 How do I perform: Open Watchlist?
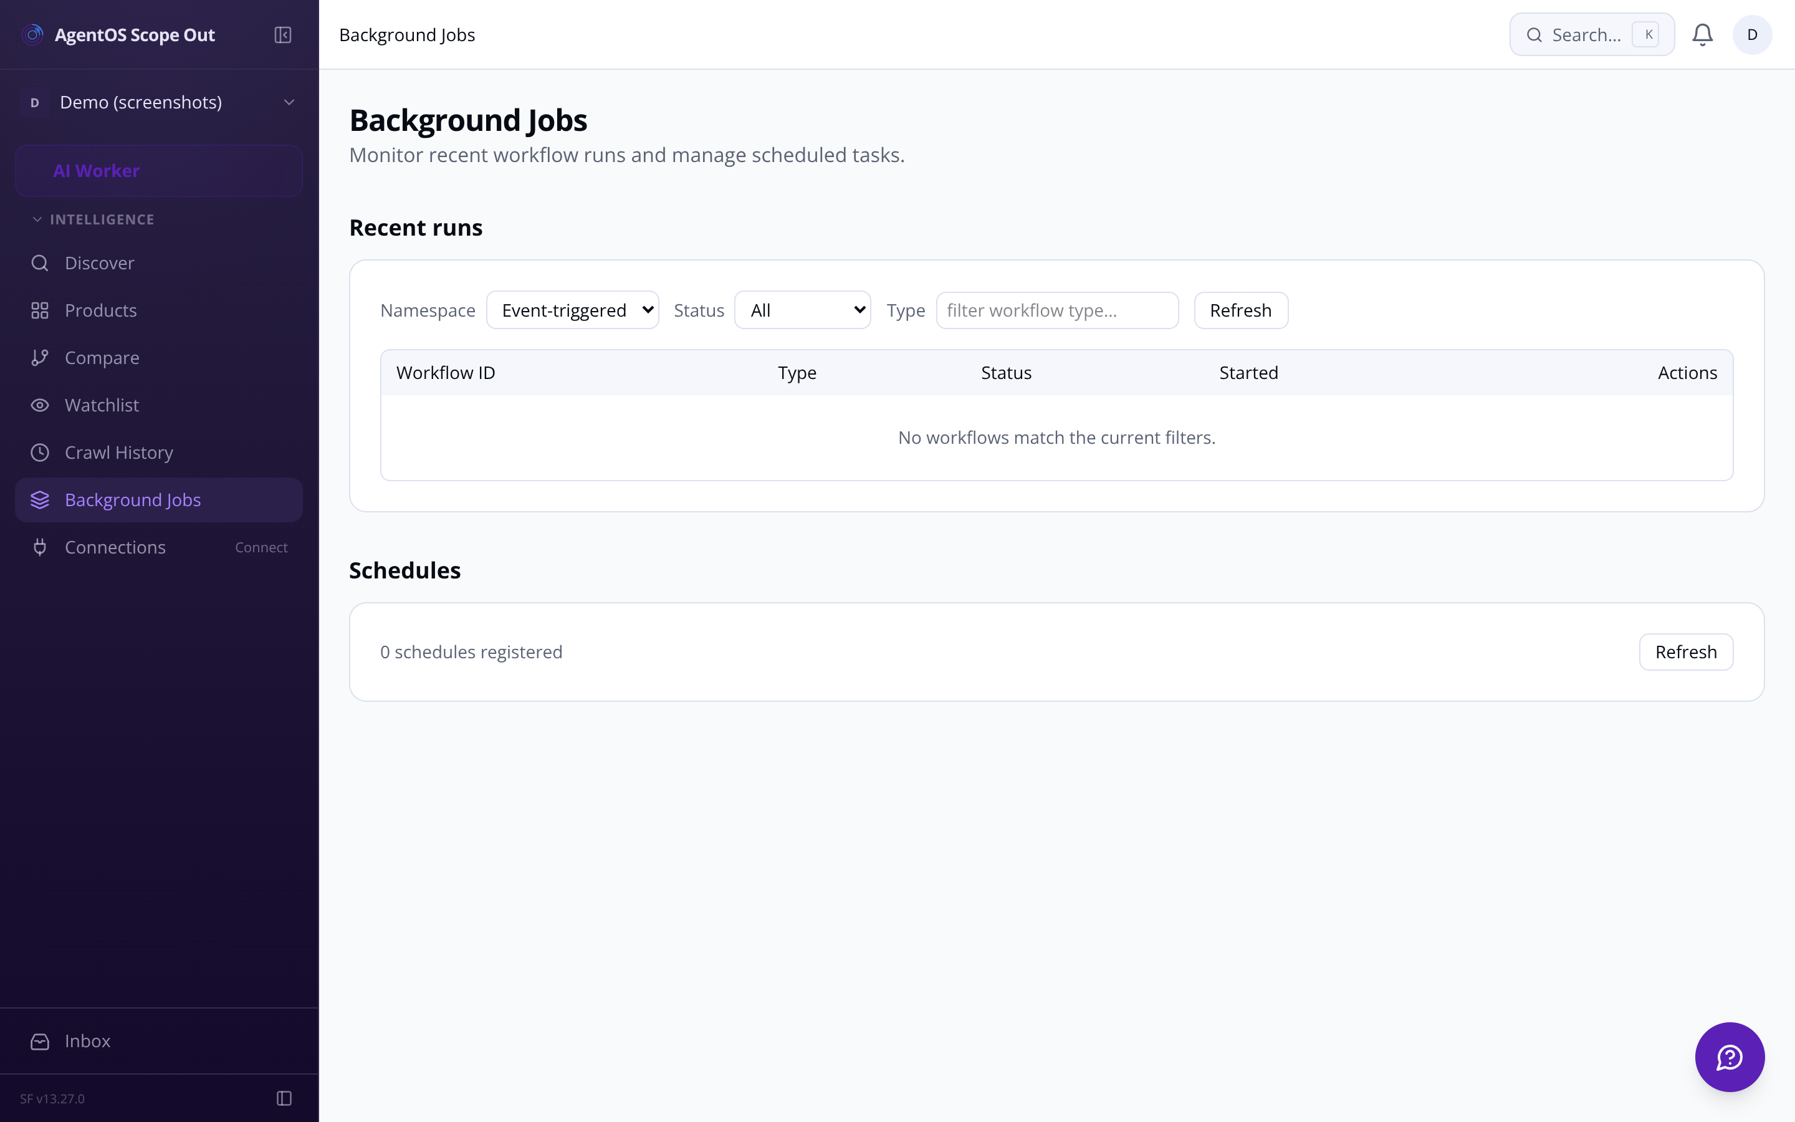tap(159, 405)
